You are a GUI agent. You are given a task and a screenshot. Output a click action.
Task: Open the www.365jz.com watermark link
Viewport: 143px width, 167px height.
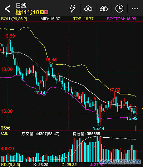(120, 162)
